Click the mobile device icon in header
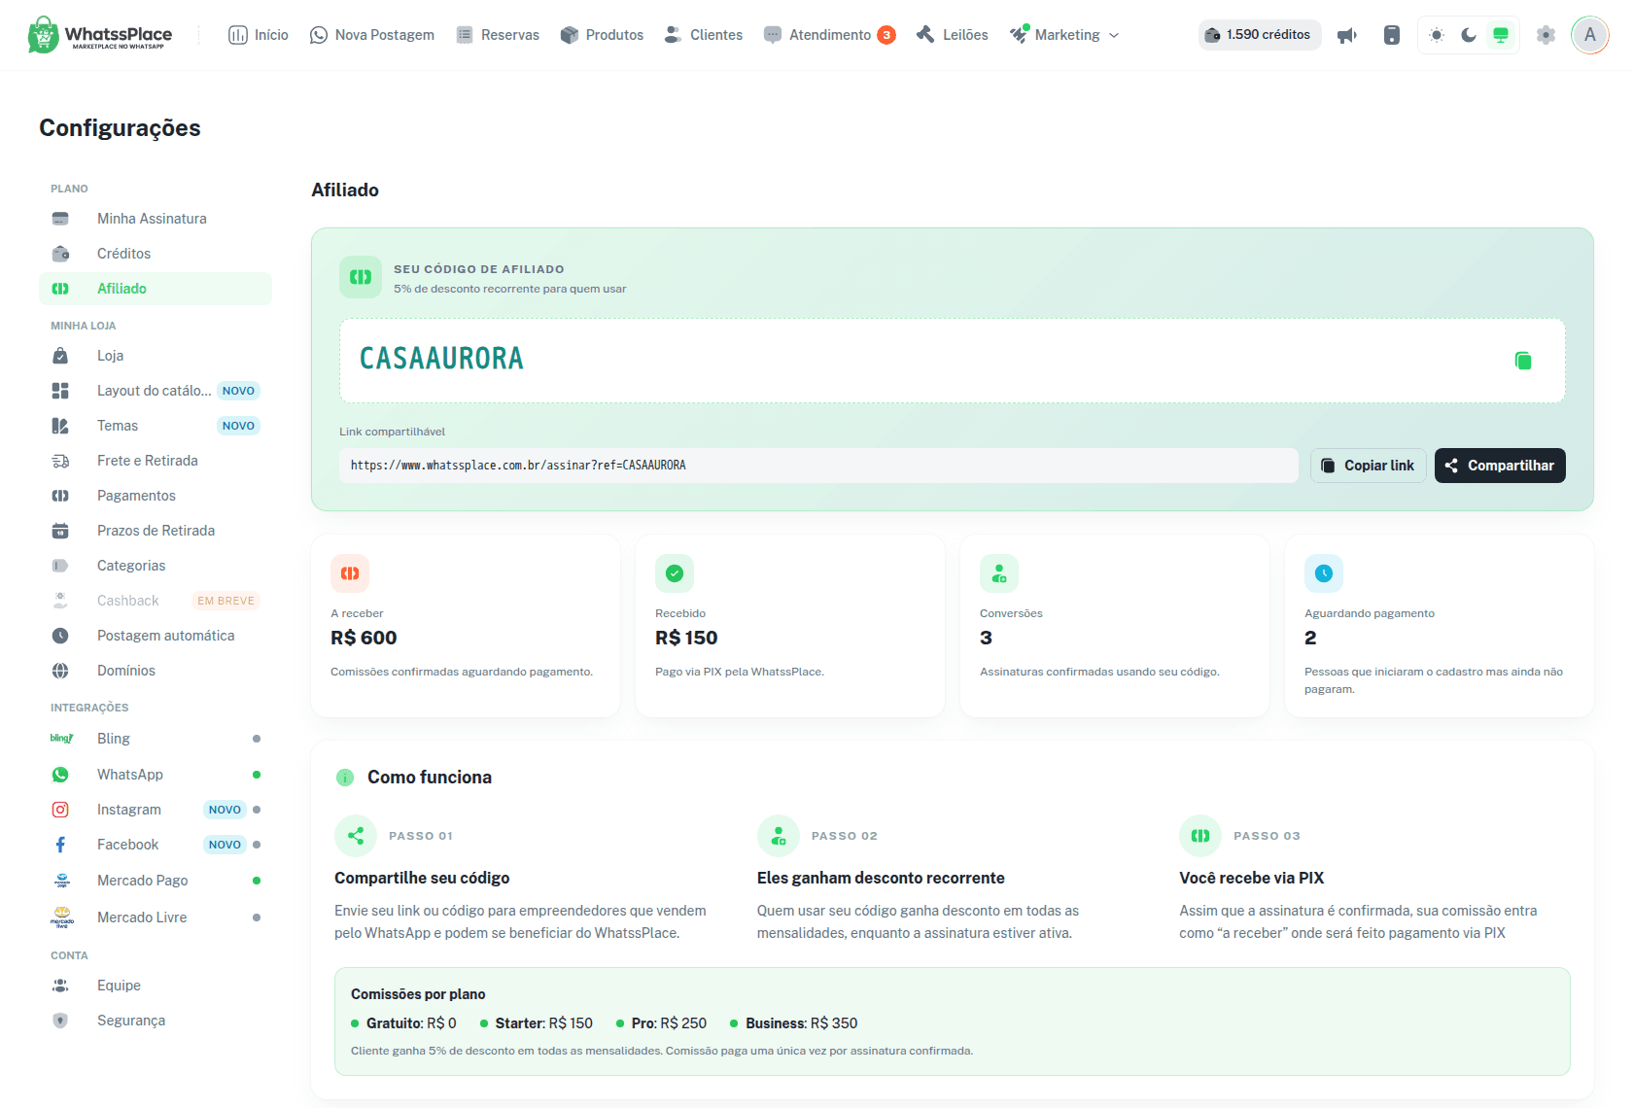This screenshot has width=1633, height=1108. point(1392,35)
